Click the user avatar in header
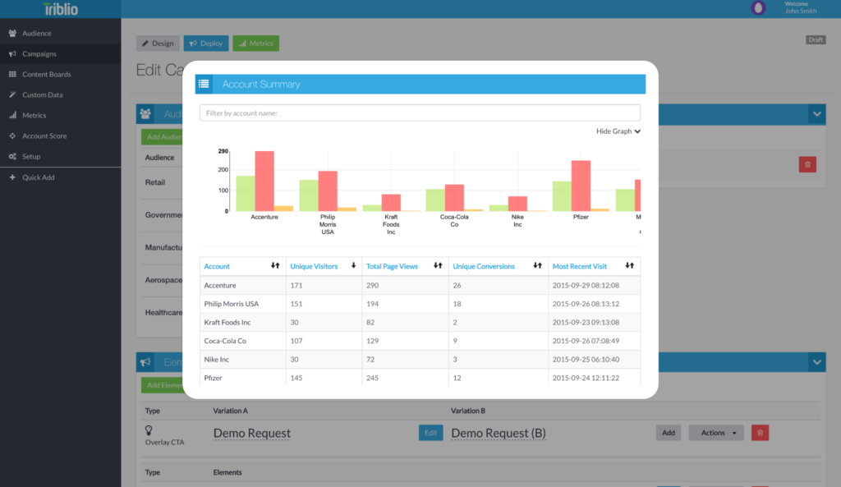Image resolution: width=841 pixels, height=487 pixels. 758,7
